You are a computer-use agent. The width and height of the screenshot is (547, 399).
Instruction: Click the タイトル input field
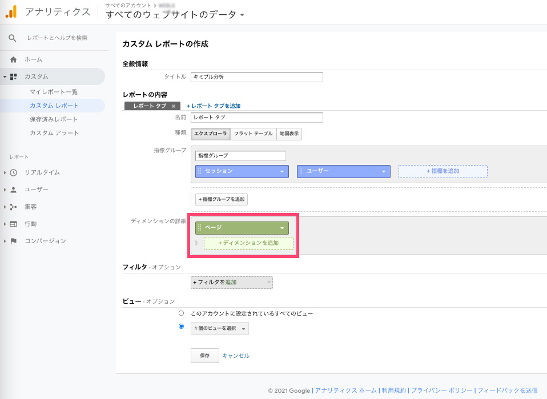point(257,77)
